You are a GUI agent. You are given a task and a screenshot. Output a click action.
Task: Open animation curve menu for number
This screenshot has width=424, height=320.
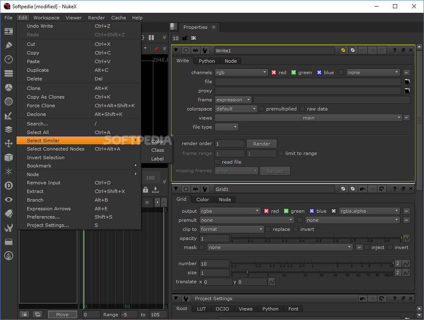tap(406, 264)
